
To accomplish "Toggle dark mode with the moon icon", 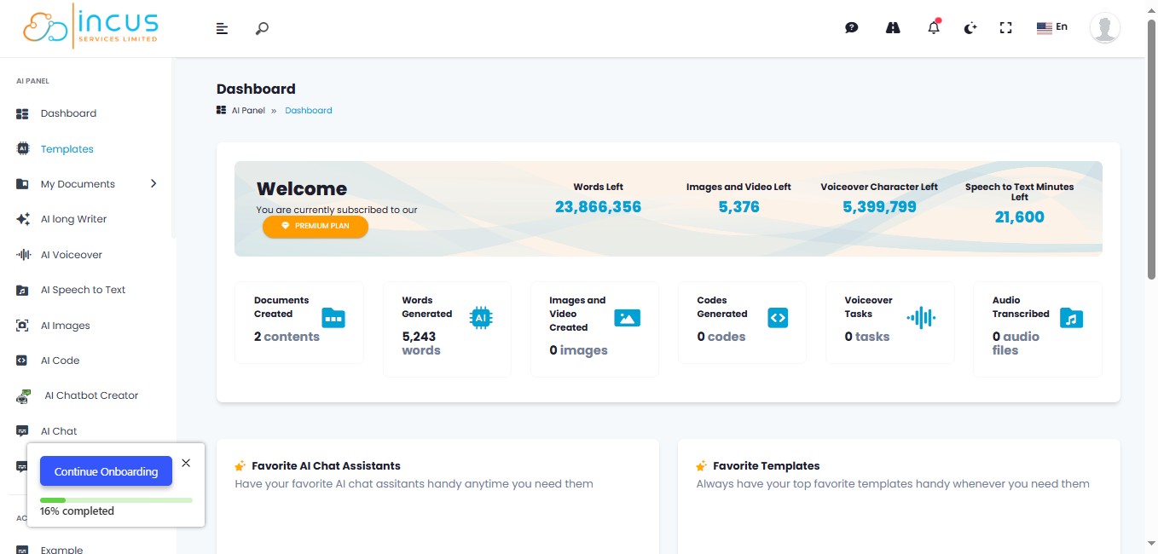I will 970,28.
